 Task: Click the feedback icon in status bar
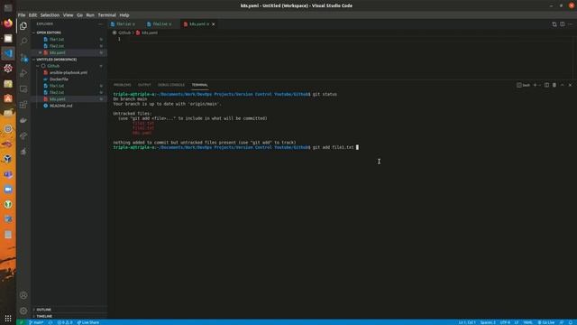(562, 322)
